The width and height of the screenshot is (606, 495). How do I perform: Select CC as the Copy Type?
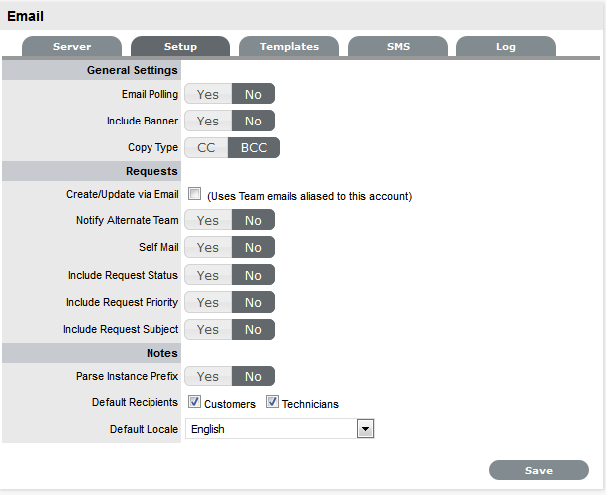[x=206, y=148]
